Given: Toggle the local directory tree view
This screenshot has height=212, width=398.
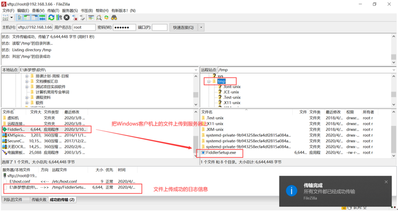Looking at the screenshot, I should [x=27, y=17].
